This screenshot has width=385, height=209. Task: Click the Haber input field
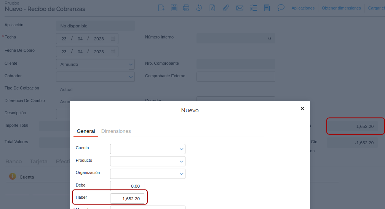127,199
